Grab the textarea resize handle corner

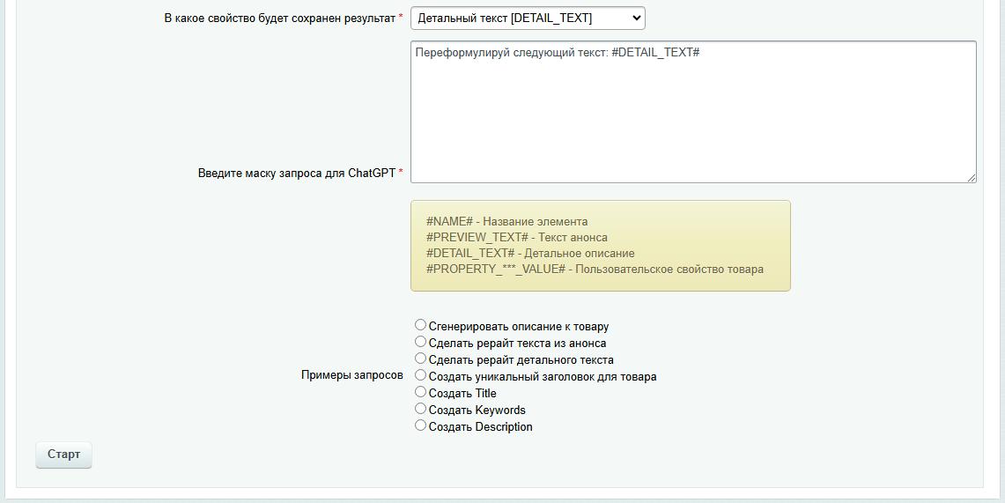pyautogui.click(x=972, y=178)
